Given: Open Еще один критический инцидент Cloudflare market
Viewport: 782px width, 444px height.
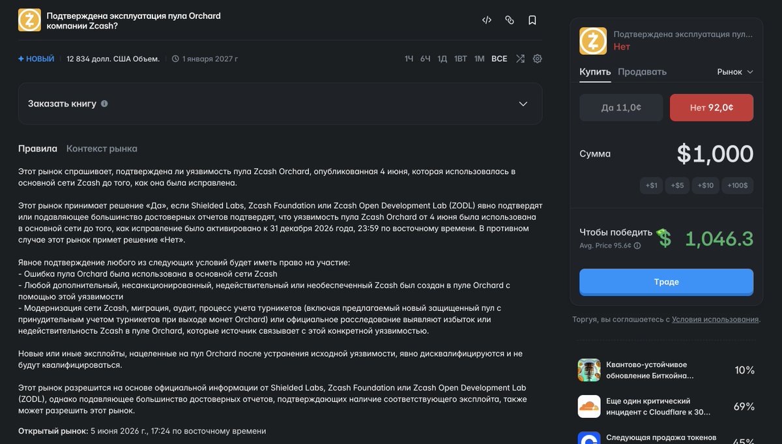Looking at the screenshot, I should coord(658,407).
